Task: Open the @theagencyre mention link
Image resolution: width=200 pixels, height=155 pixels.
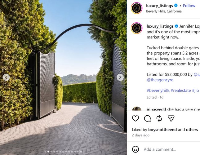Action: tap(160, 80)
